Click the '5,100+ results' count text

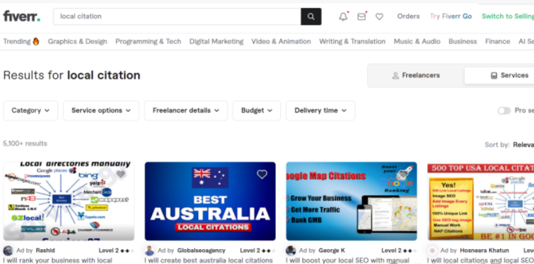click(x=25, y=144)
